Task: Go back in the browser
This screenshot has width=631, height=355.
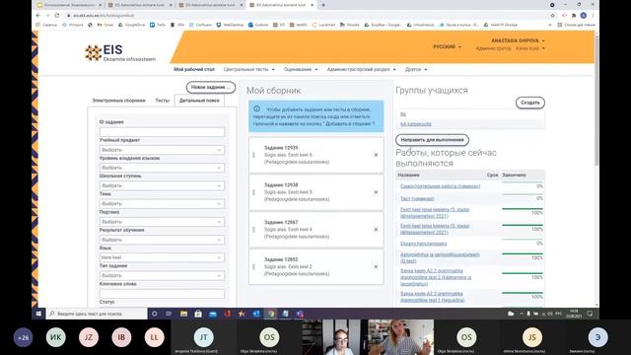Action: [38, 16]
